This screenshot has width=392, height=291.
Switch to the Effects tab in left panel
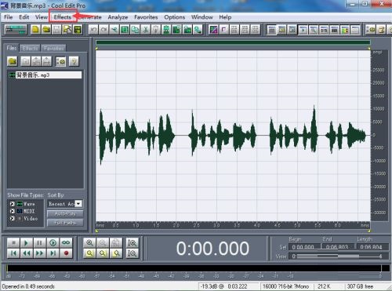coord(30,48)
